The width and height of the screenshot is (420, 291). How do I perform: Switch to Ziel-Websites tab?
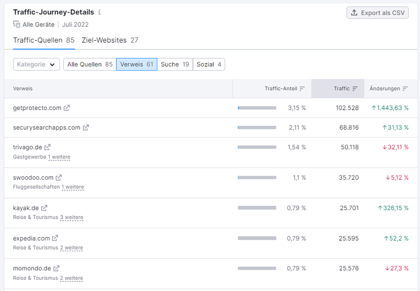(110, 40)
